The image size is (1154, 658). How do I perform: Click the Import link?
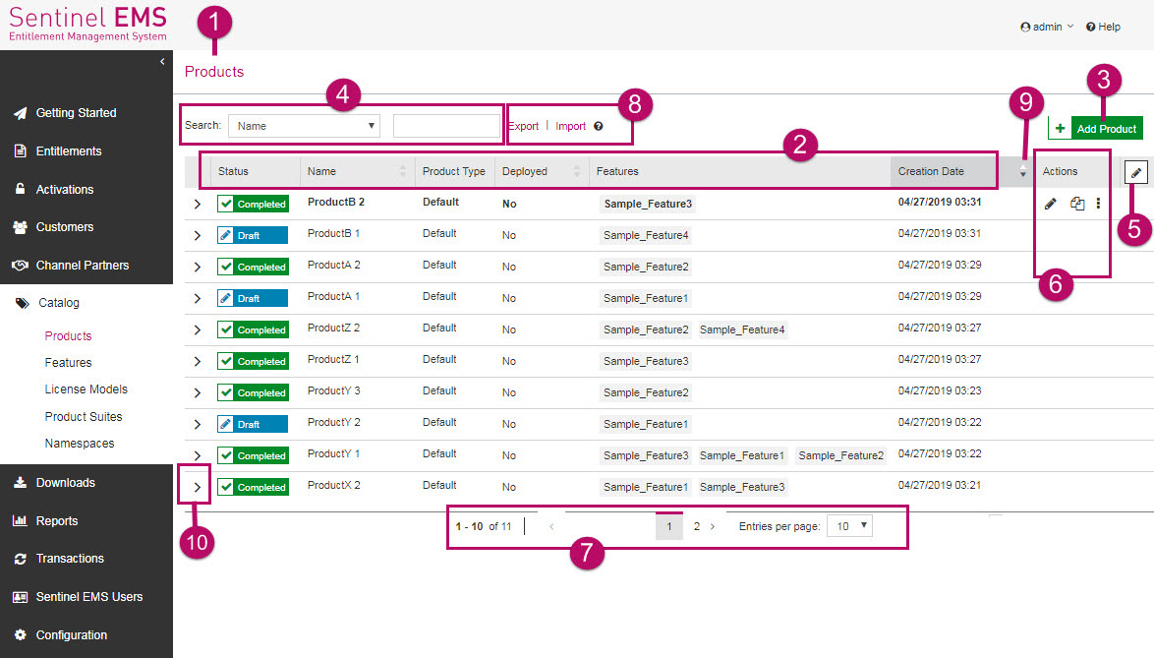pos(570,126)
